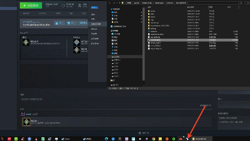Click the thumbs-up recommend button
This screenshot has height=141, width=250.
click(59, 23)
